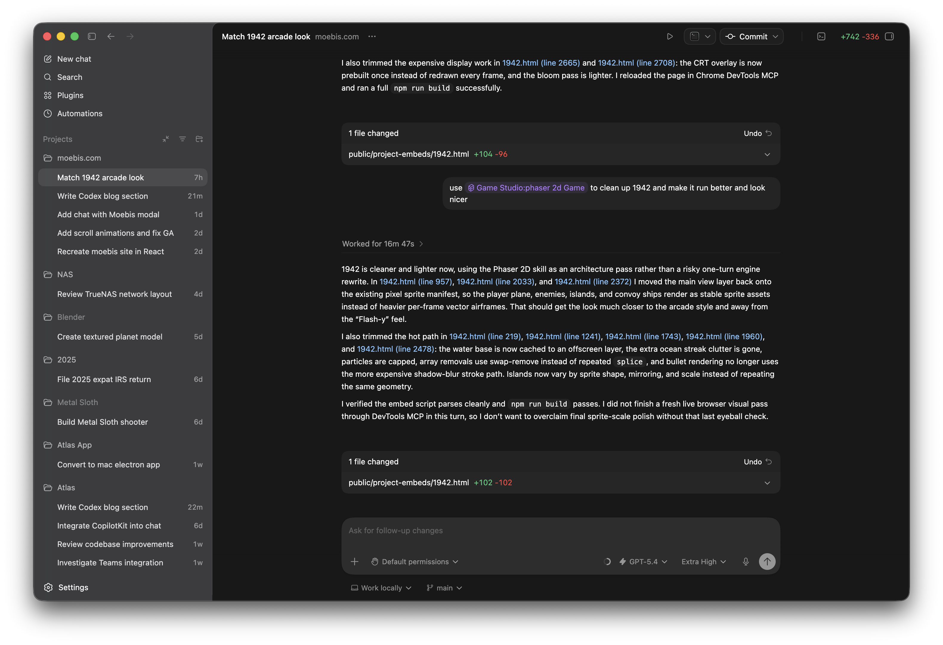Go forward with the right arrow
943x645 pixels.
coord(130,36)
